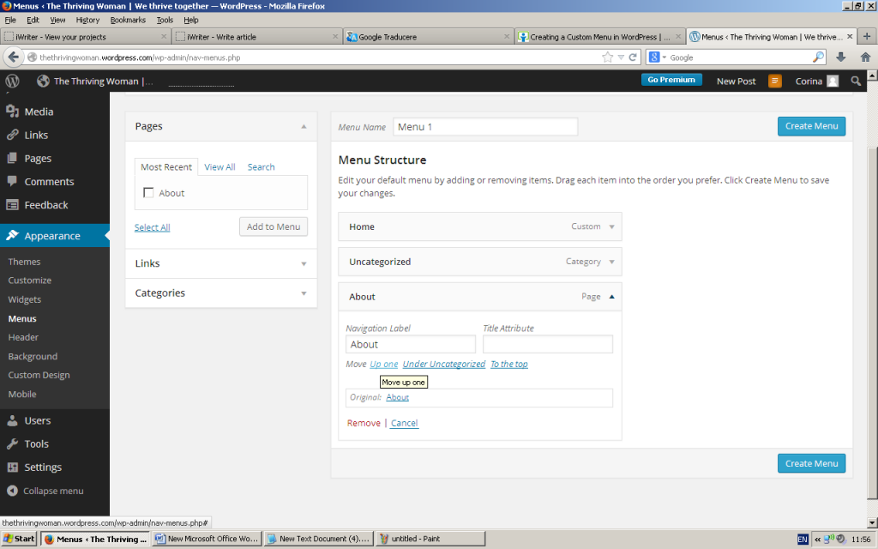Expand the Categories panel

pyautogui.click(x=221, y=293)
